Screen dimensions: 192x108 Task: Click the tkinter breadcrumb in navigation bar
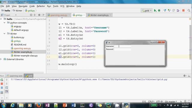(18, 10)
